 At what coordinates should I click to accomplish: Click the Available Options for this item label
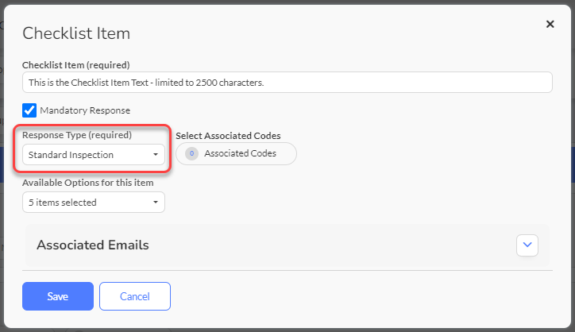(88, 183)
